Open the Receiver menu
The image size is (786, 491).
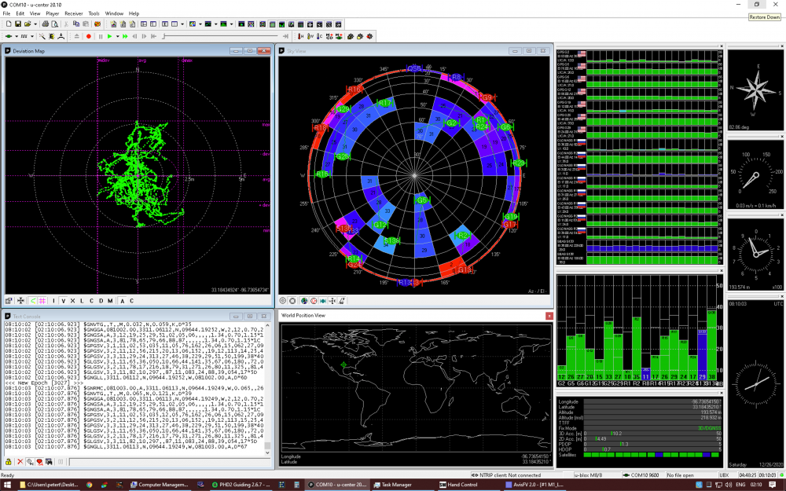[74, 13]
